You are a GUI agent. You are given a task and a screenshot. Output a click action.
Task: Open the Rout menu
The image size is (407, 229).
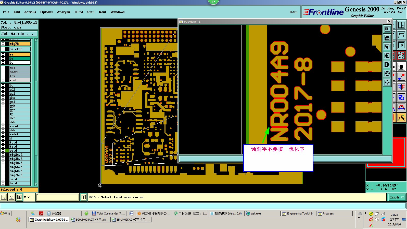(x=103, y=12)
